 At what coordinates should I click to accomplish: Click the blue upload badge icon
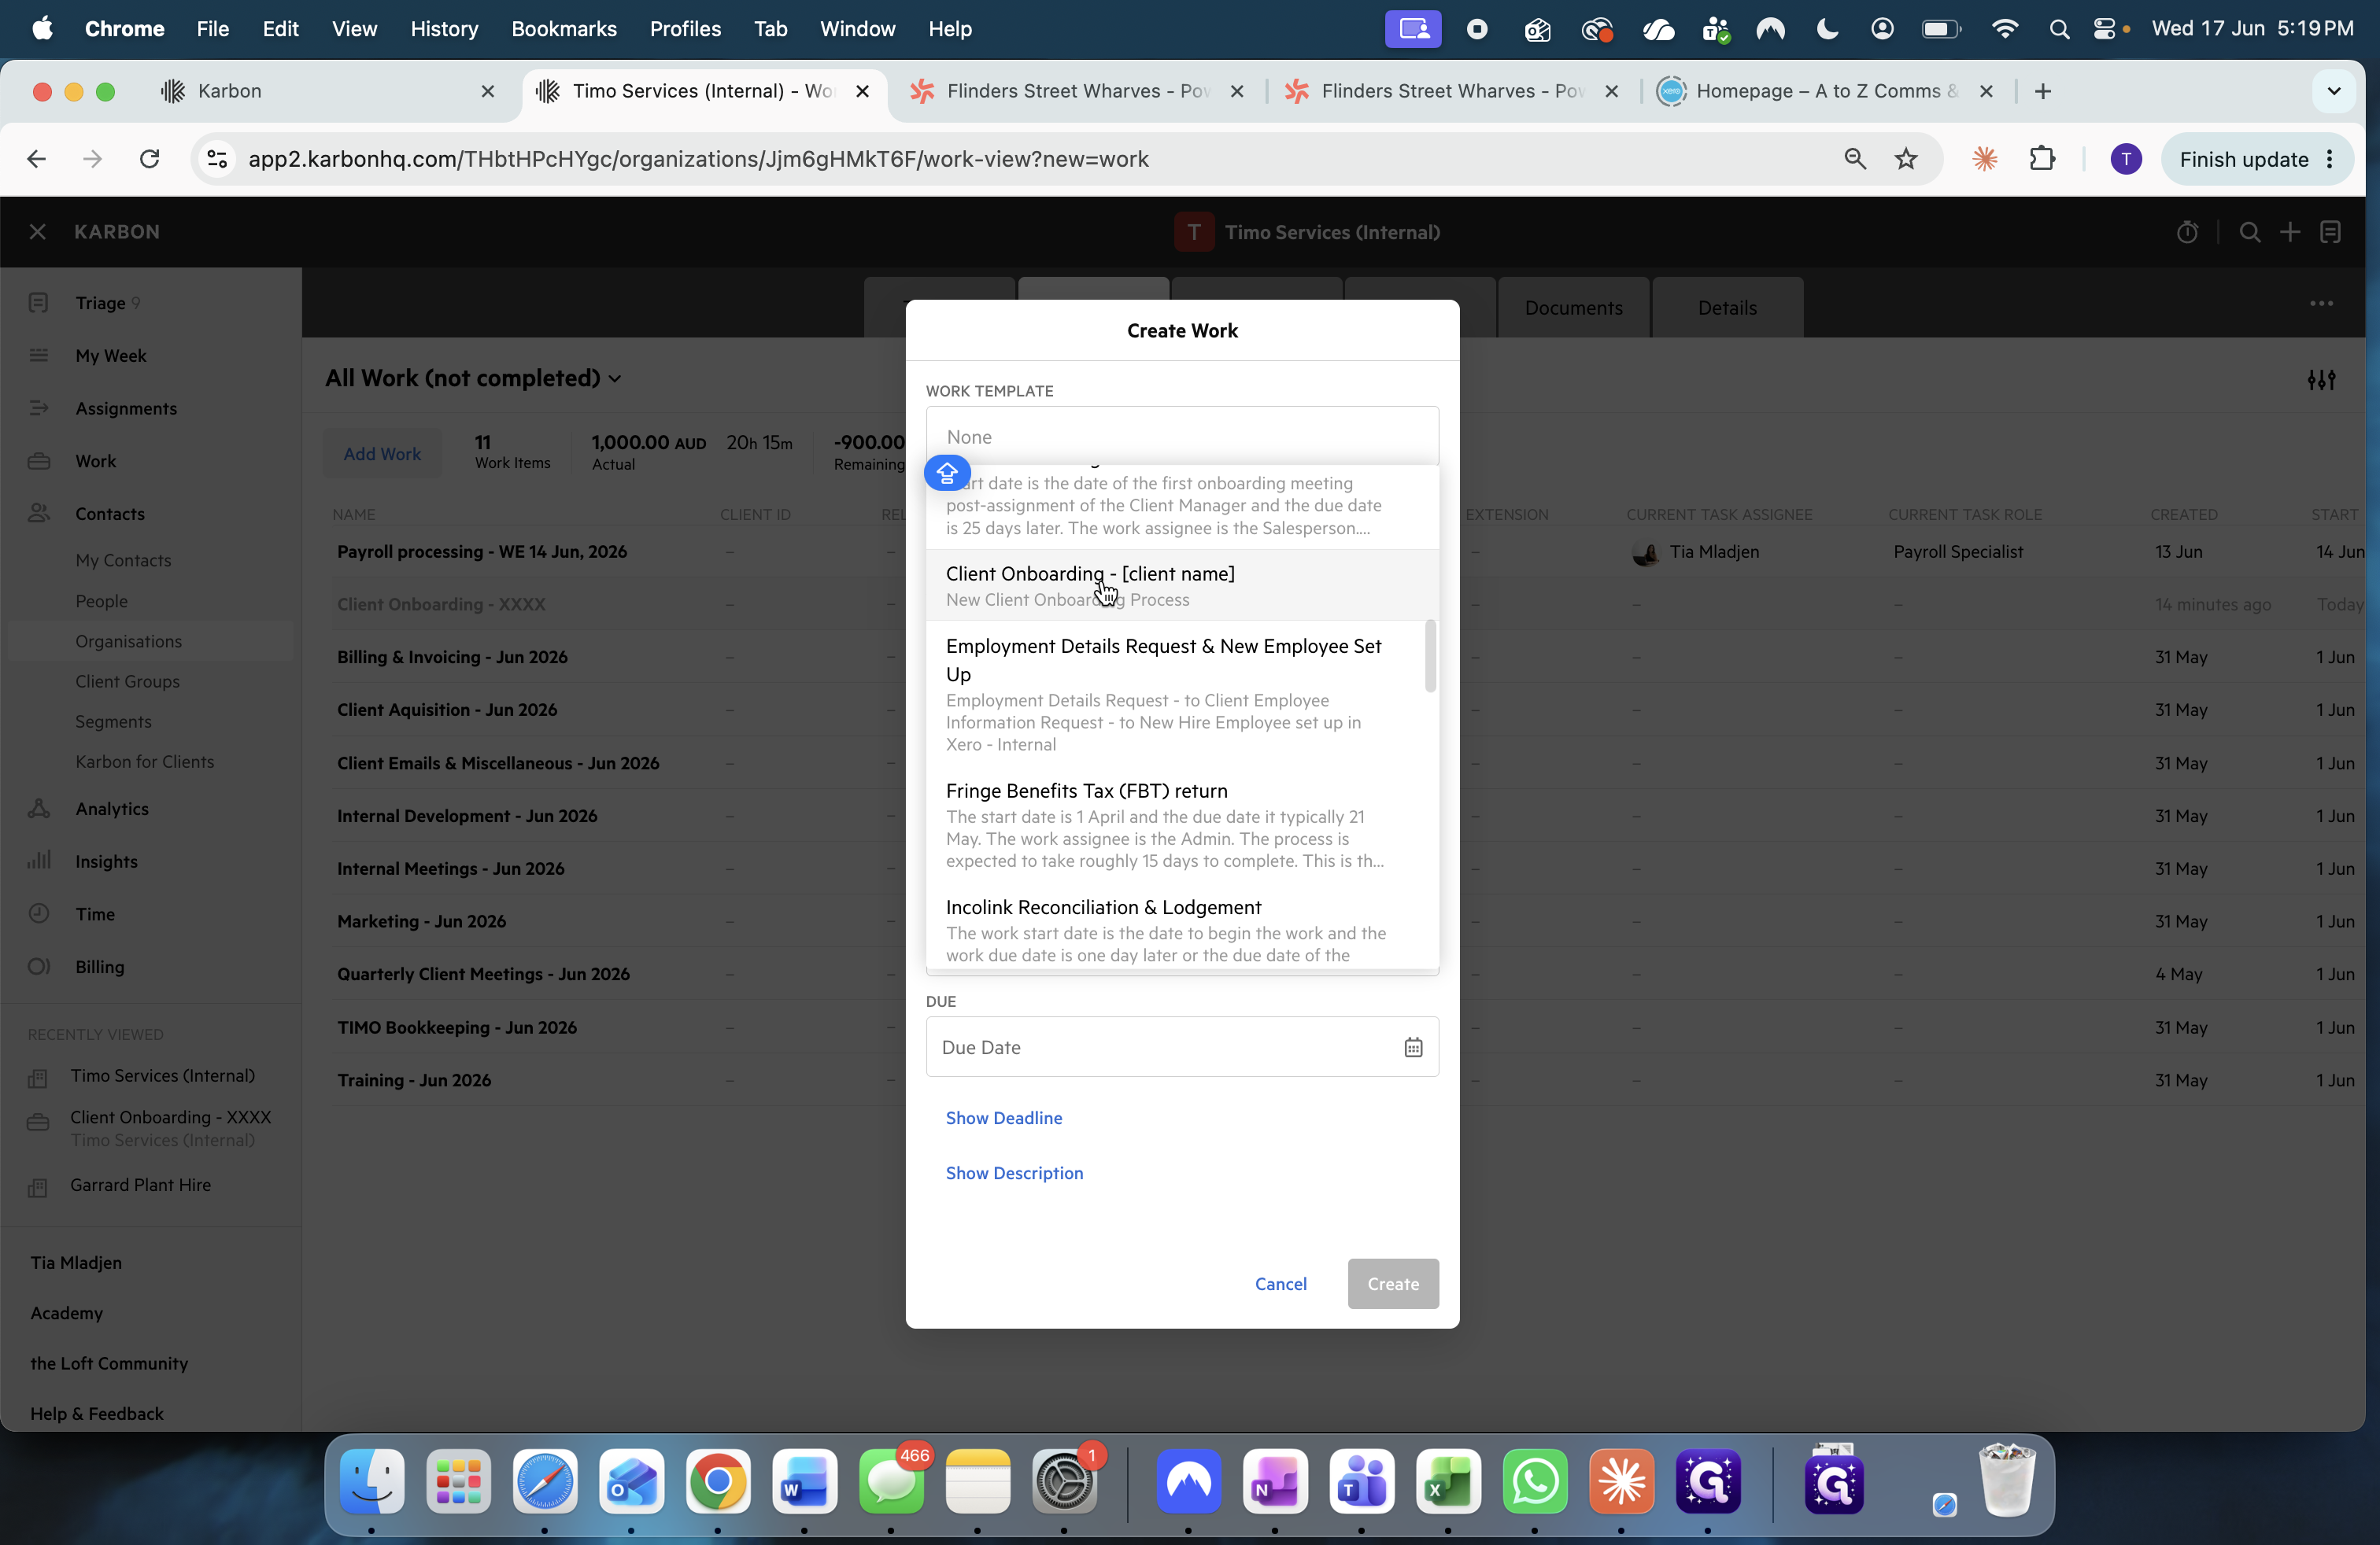(x=947, y=473)
